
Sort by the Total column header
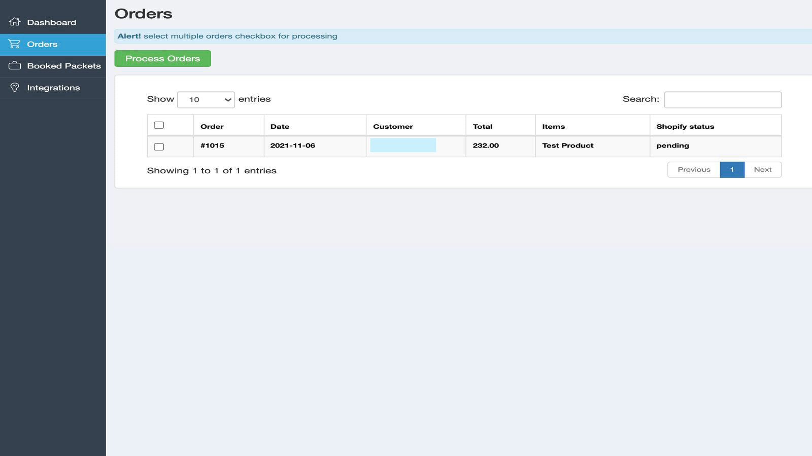[482, 127]
